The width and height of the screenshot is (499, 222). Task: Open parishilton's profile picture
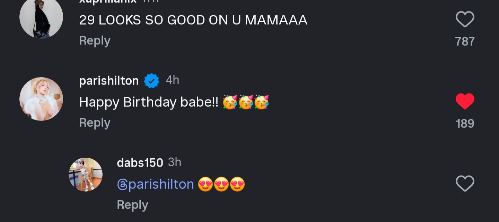click(41, 99)
